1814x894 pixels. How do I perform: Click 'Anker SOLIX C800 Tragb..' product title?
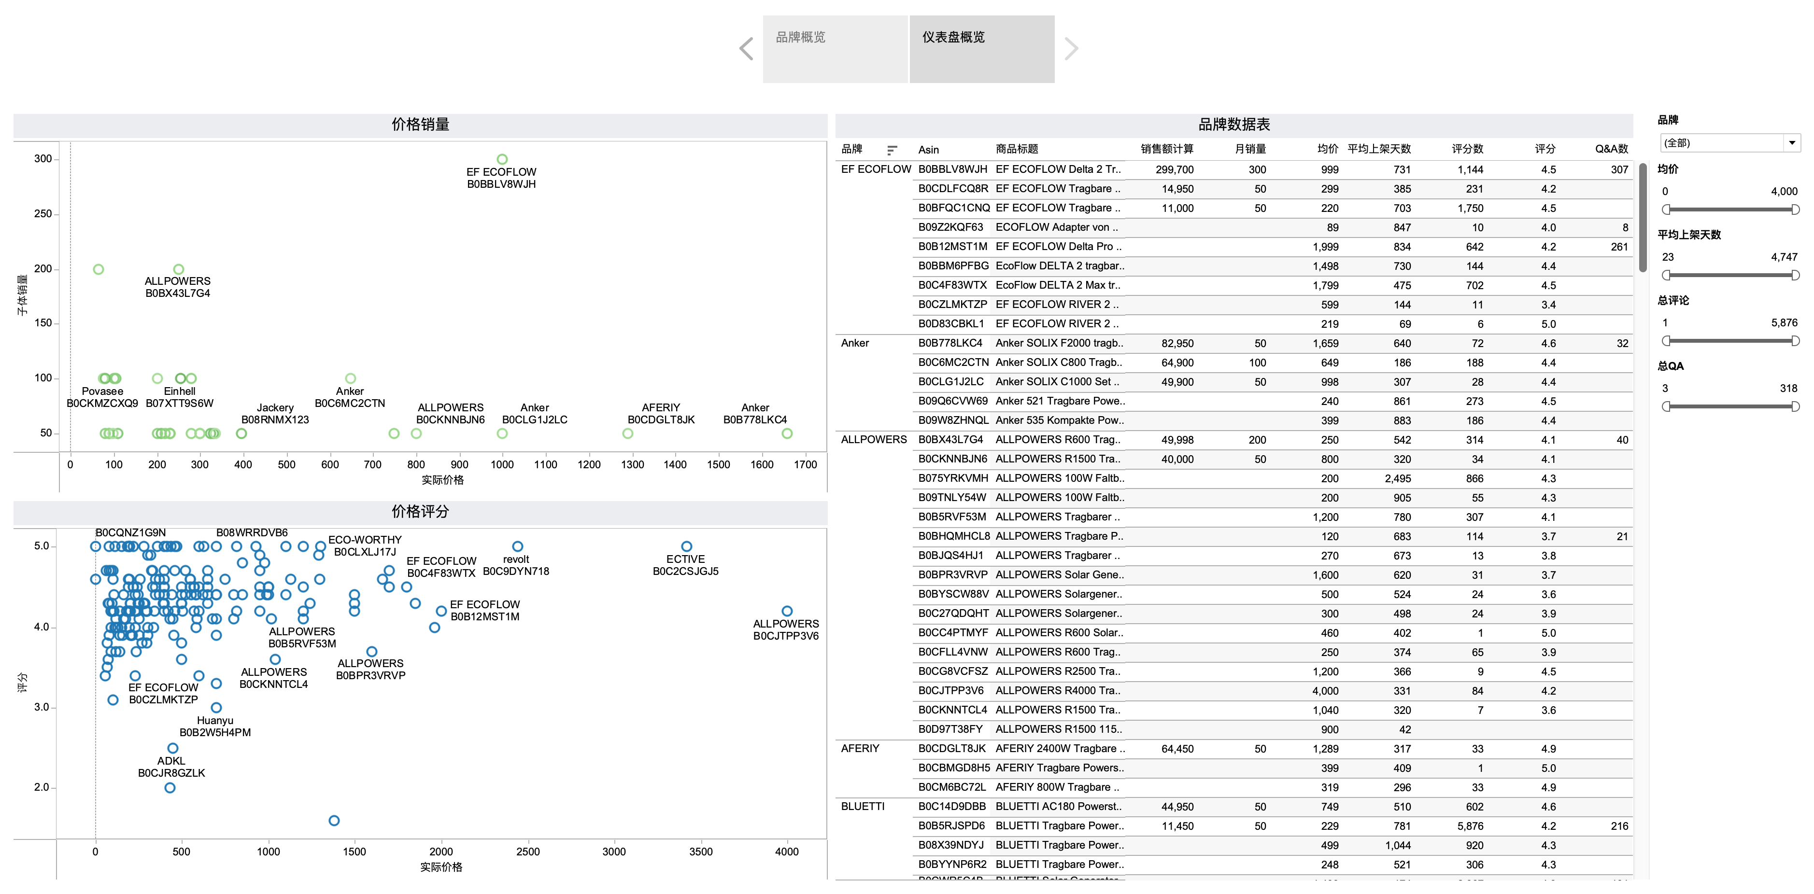coord(1059,363)
